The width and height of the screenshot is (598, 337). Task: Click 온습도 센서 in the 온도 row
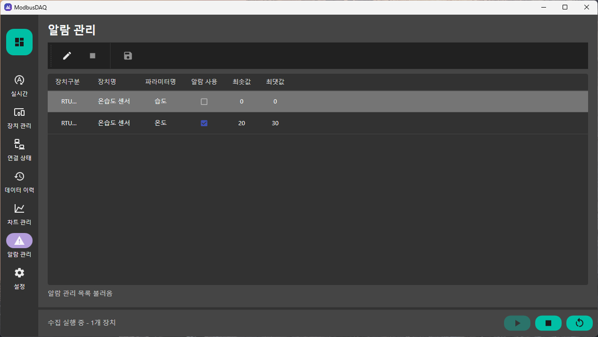114,123
